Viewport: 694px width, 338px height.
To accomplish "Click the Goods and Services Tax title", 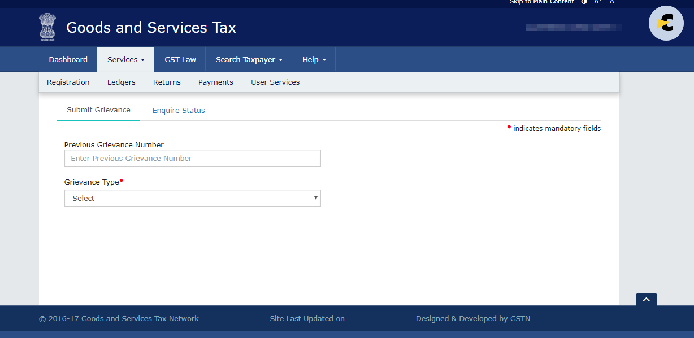I will coord(151,28).
